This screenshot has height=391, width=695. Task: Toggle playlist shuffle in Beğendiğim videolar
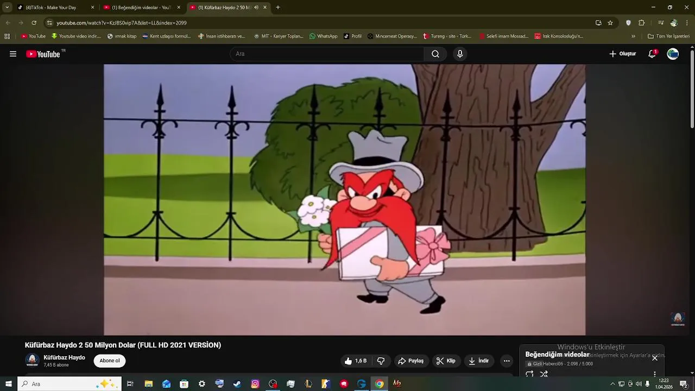click(544, 374)
